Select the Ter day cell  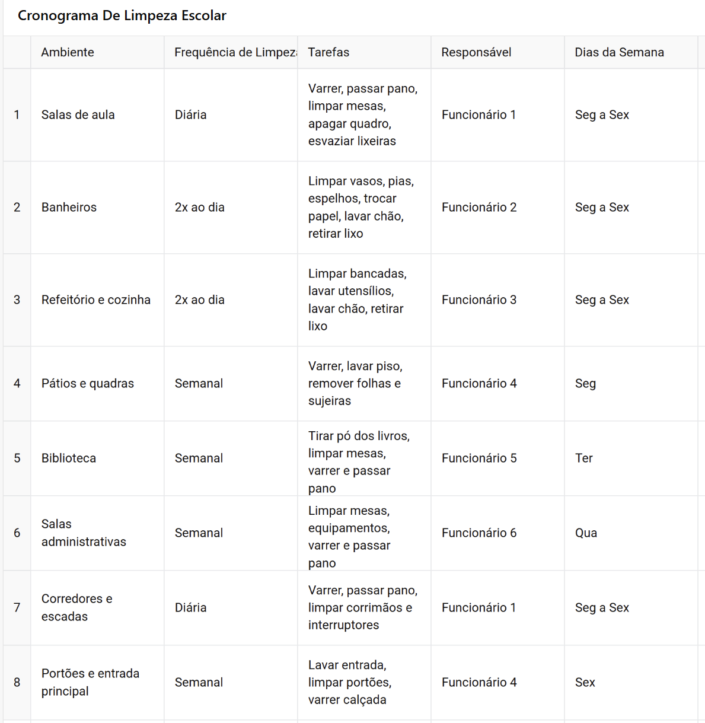pyautogui.click(x=631, y=458)
